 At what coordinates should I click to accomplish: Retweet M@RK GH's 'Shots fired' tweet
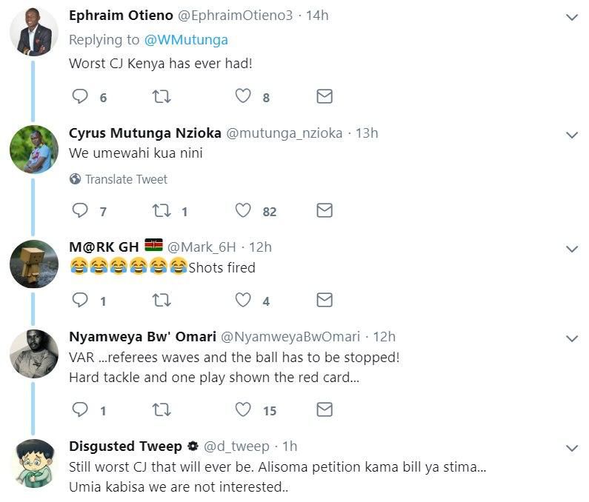point(161,300)
